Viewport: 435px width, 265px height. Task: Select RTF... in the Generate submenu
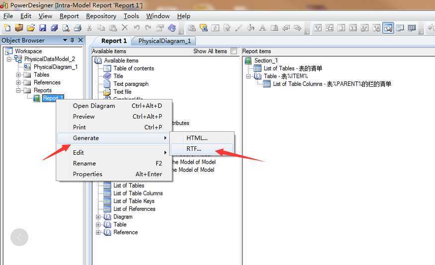click(202, 149)
